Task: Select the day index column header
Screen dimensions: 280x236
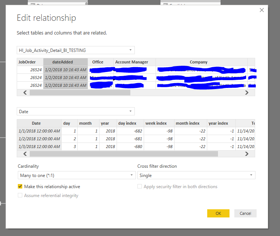Action: point(130,123)
